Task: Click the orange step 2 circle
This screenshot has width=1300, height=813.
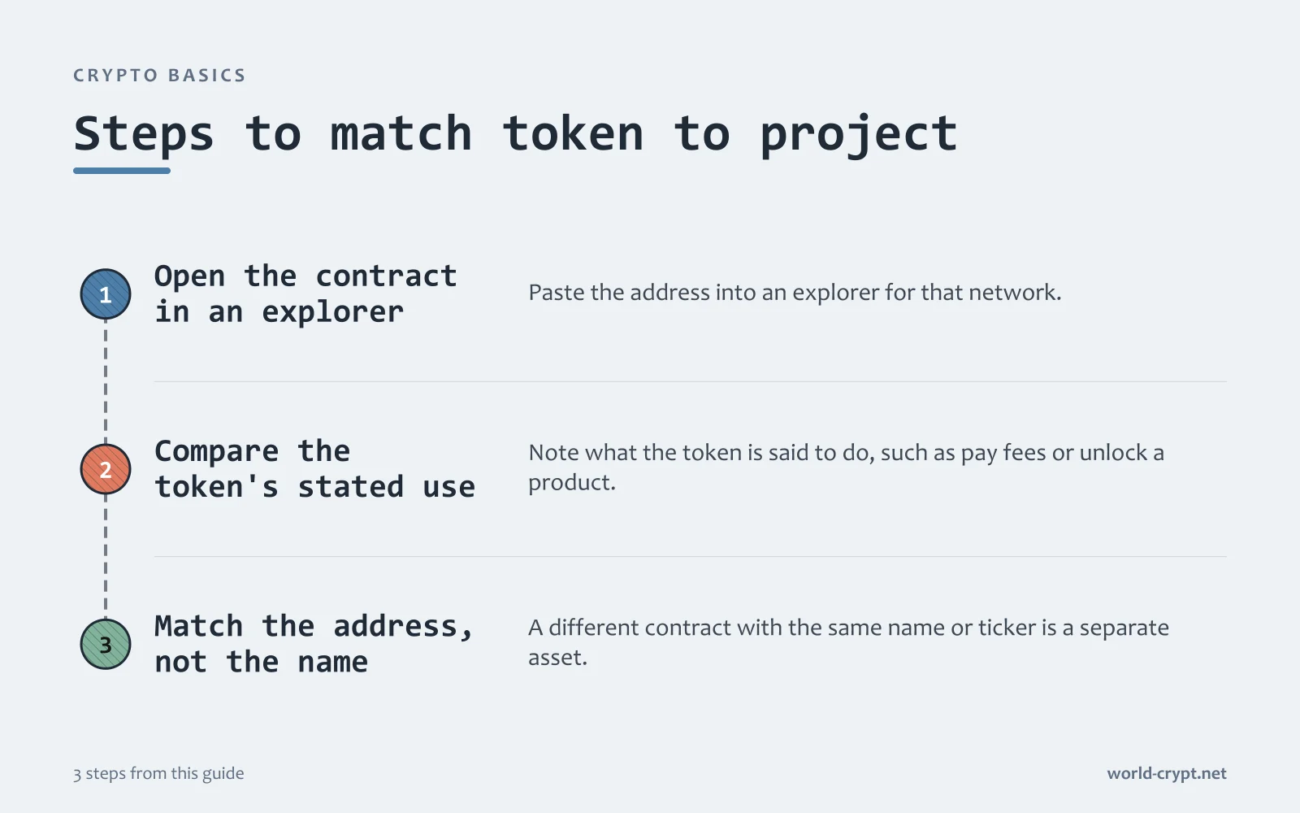Action: [106, 469]
